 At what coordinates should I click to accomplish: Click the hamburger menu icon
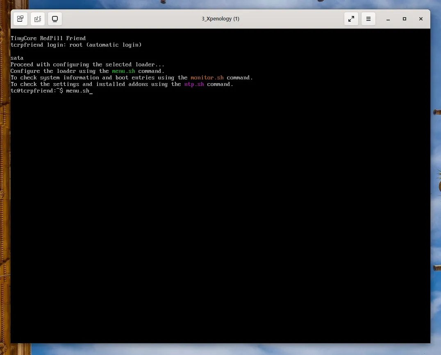(368, 18)
